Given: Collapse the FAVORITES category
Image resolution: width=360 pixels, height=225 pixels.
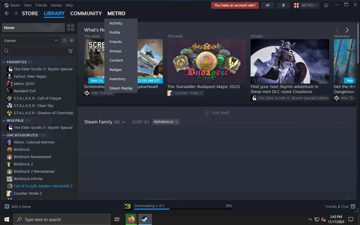Looking at the screenshot, I should pyautogui.click(x=4, y=62).
